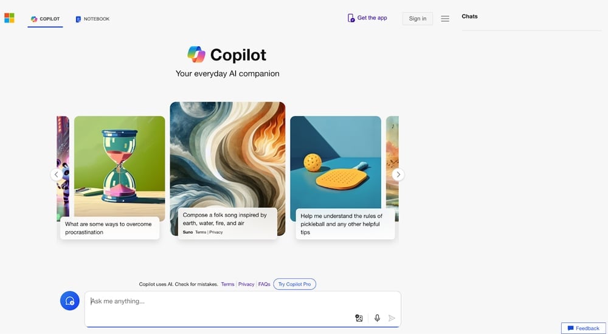Open the Terms link on the Suno card
Viewport: 608px width, 334px height.
[x=201, y=232]
